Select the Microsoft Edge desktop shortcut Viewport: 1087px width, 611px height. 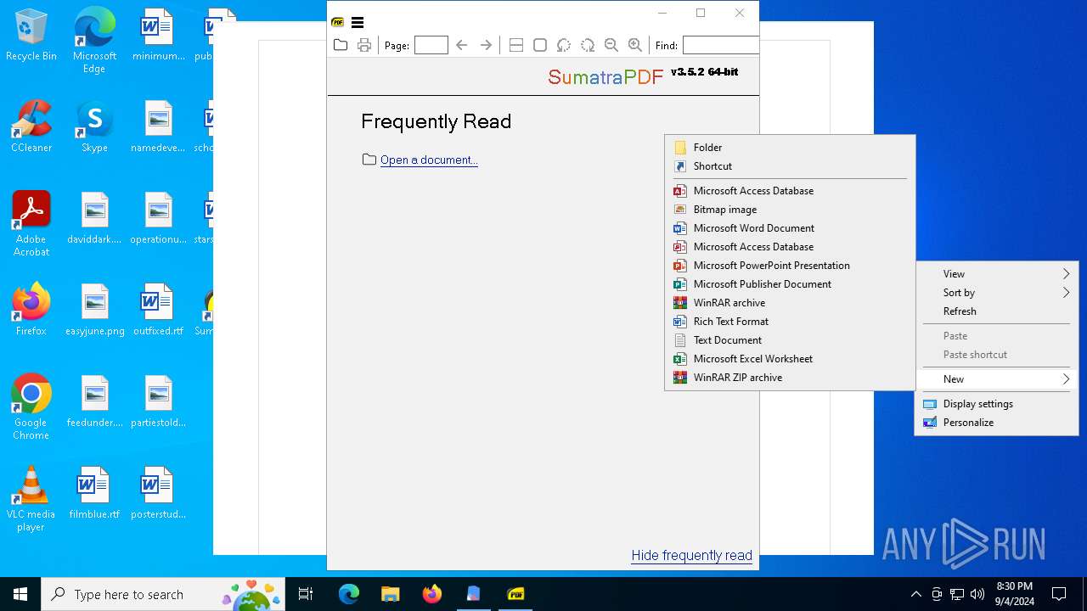point(94,41)
